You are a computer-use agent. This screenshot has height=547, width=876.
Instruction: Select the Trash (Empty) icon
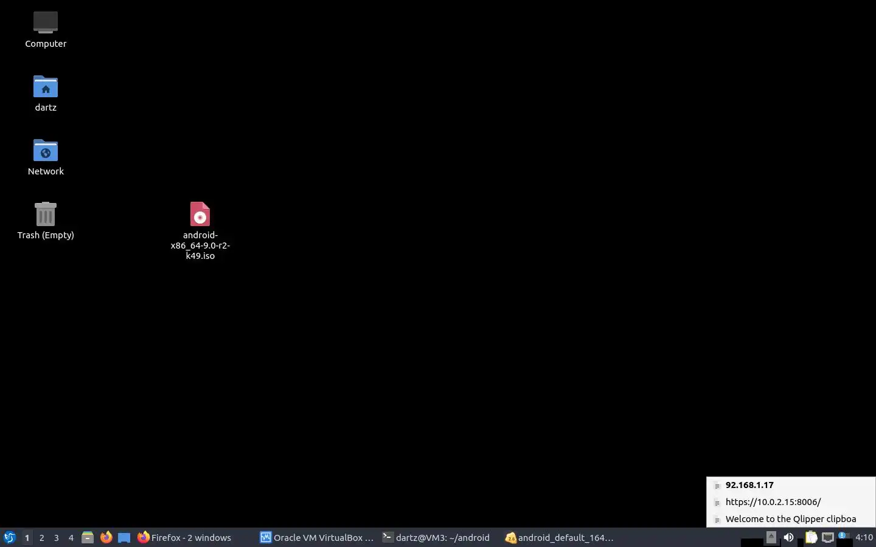pyautogui.click(x=46, y=221)
